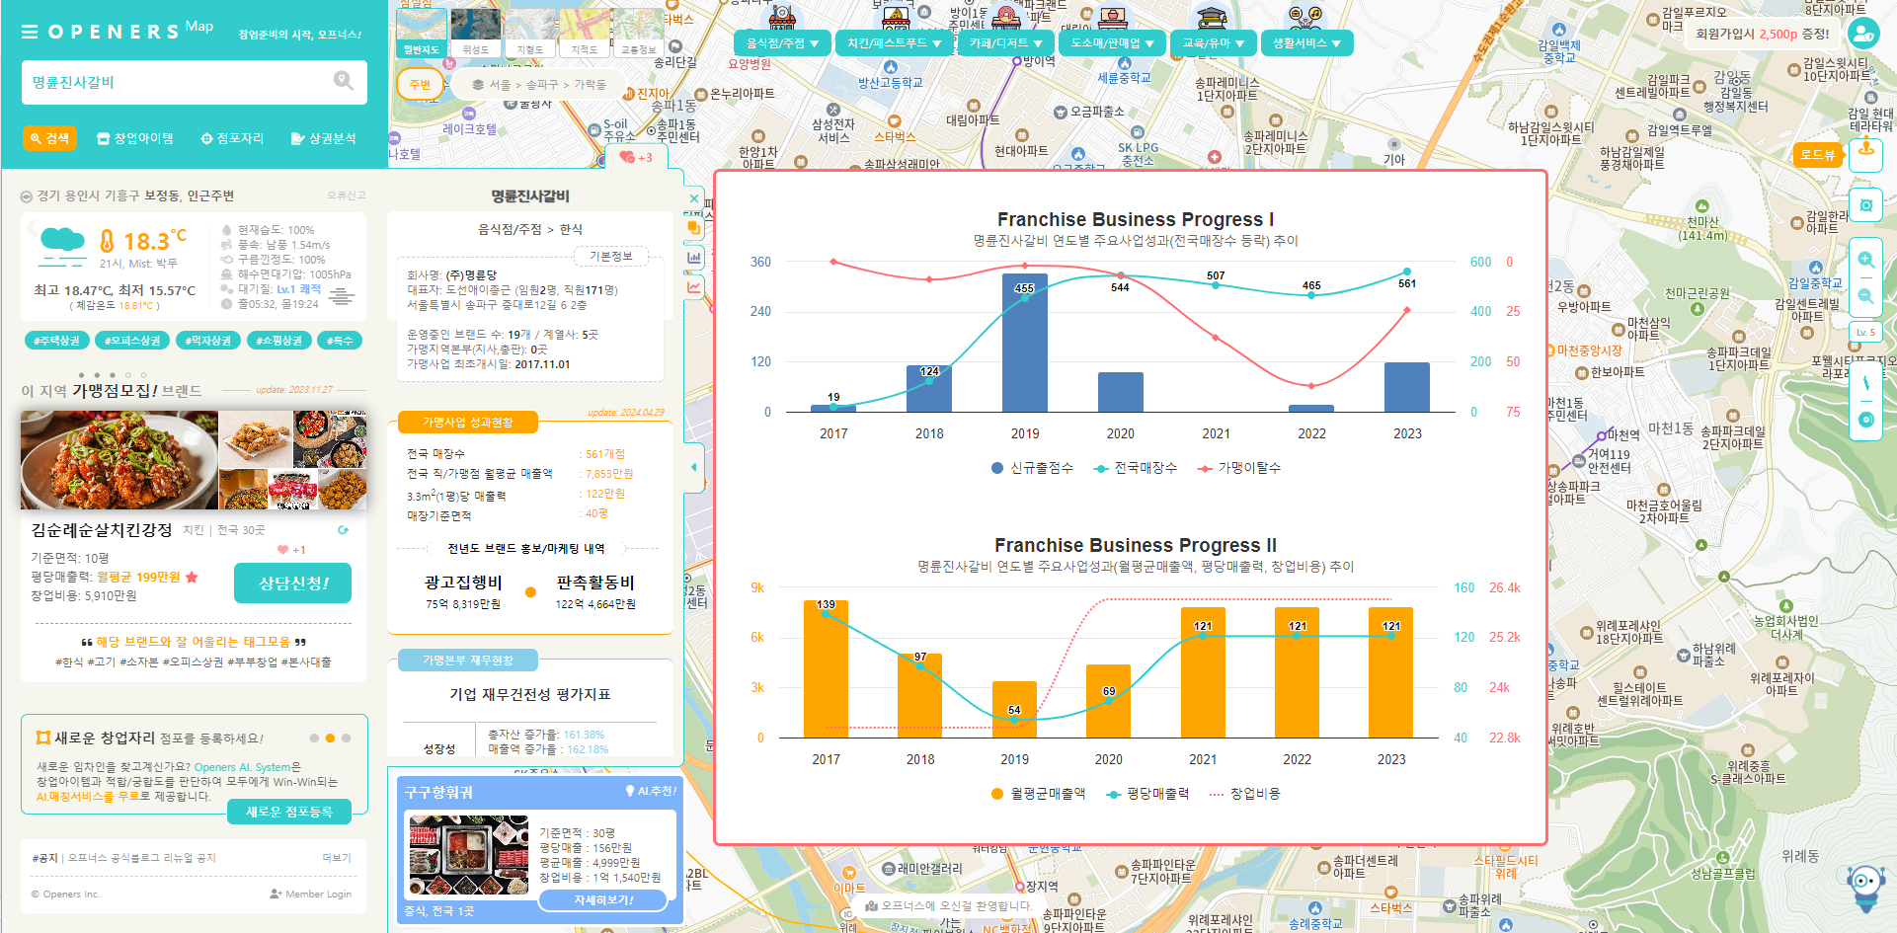Open the chatbot robot mascot icon
Viewport: 1897px width, 933px height.
[1865, 889]
